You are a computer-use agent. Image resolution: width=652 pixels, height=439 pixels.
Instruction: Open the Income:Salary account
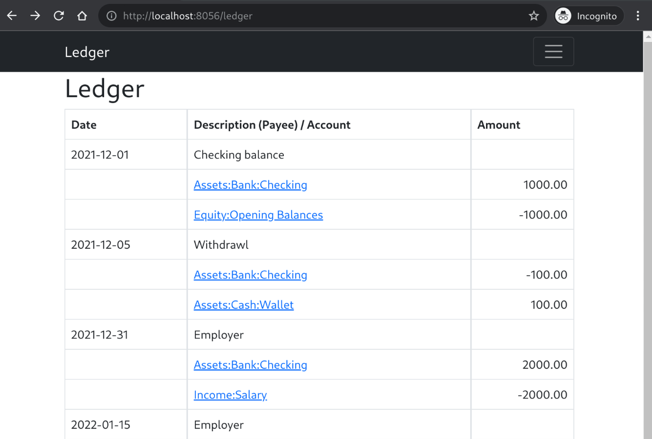click(230, 395)
